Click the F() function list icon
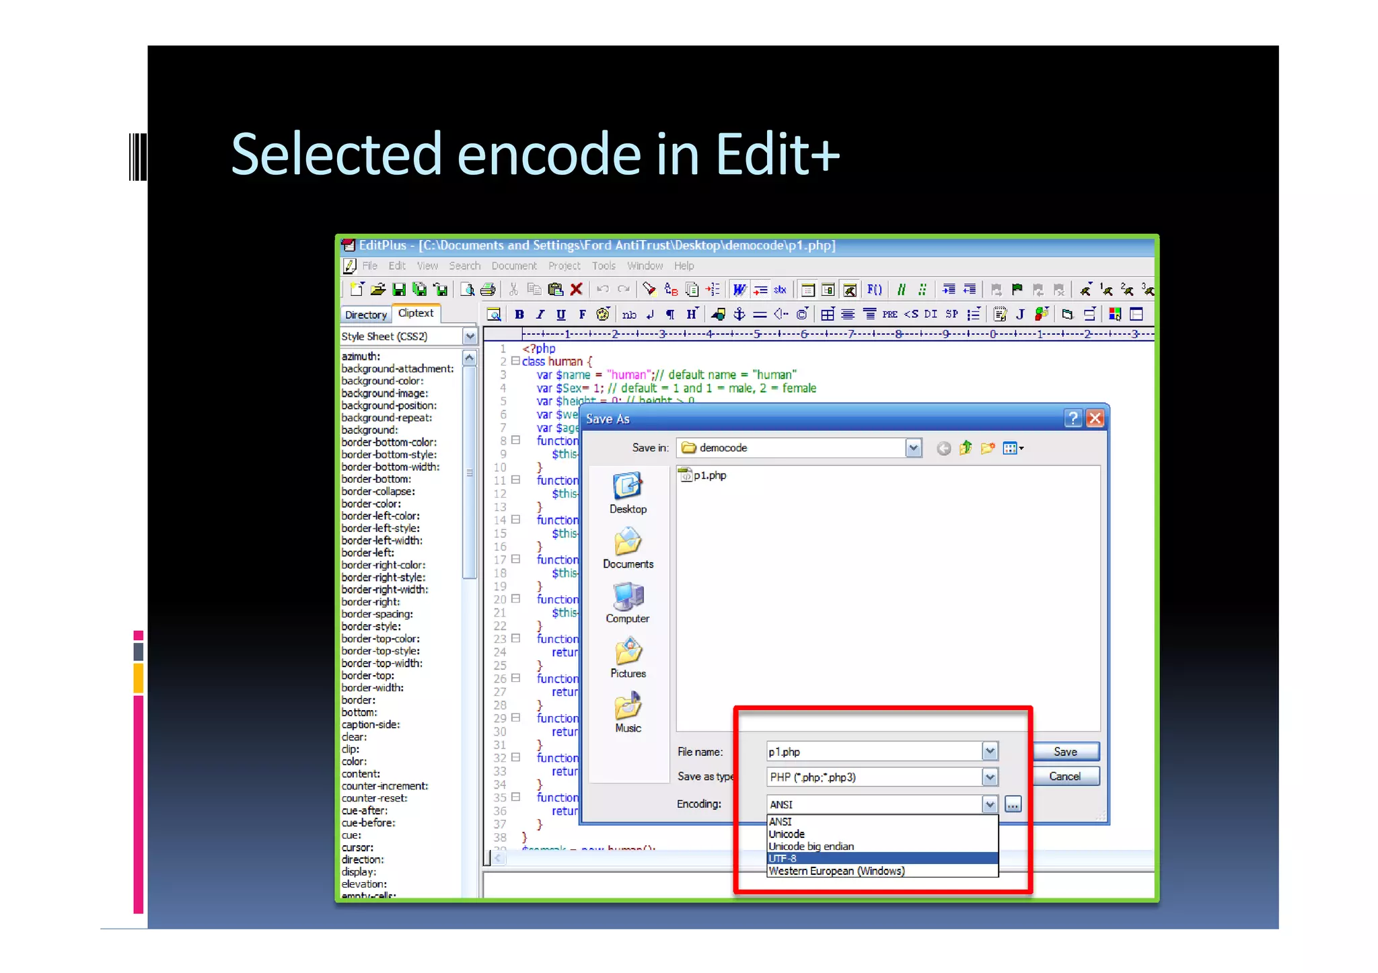The width and height of the screenshot is (1378, 973). click(874, 290)
